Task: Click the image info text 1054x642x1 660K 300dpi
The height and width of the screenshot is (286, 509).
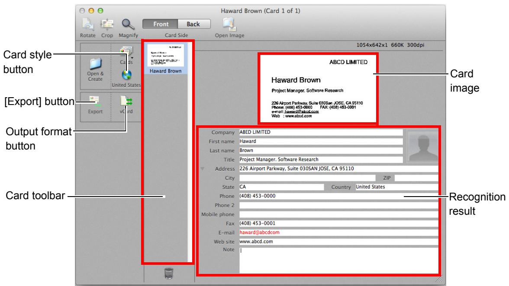Action: (390, 45)
